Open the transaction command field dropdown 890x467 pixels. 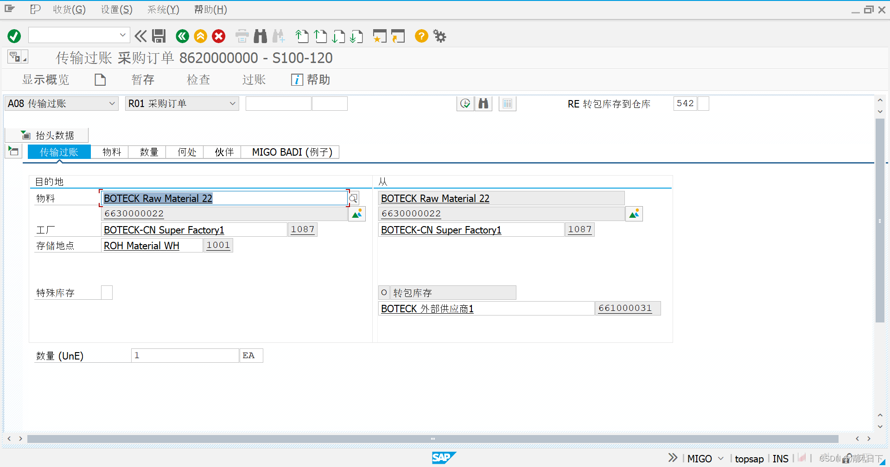[x=122, y=35]
